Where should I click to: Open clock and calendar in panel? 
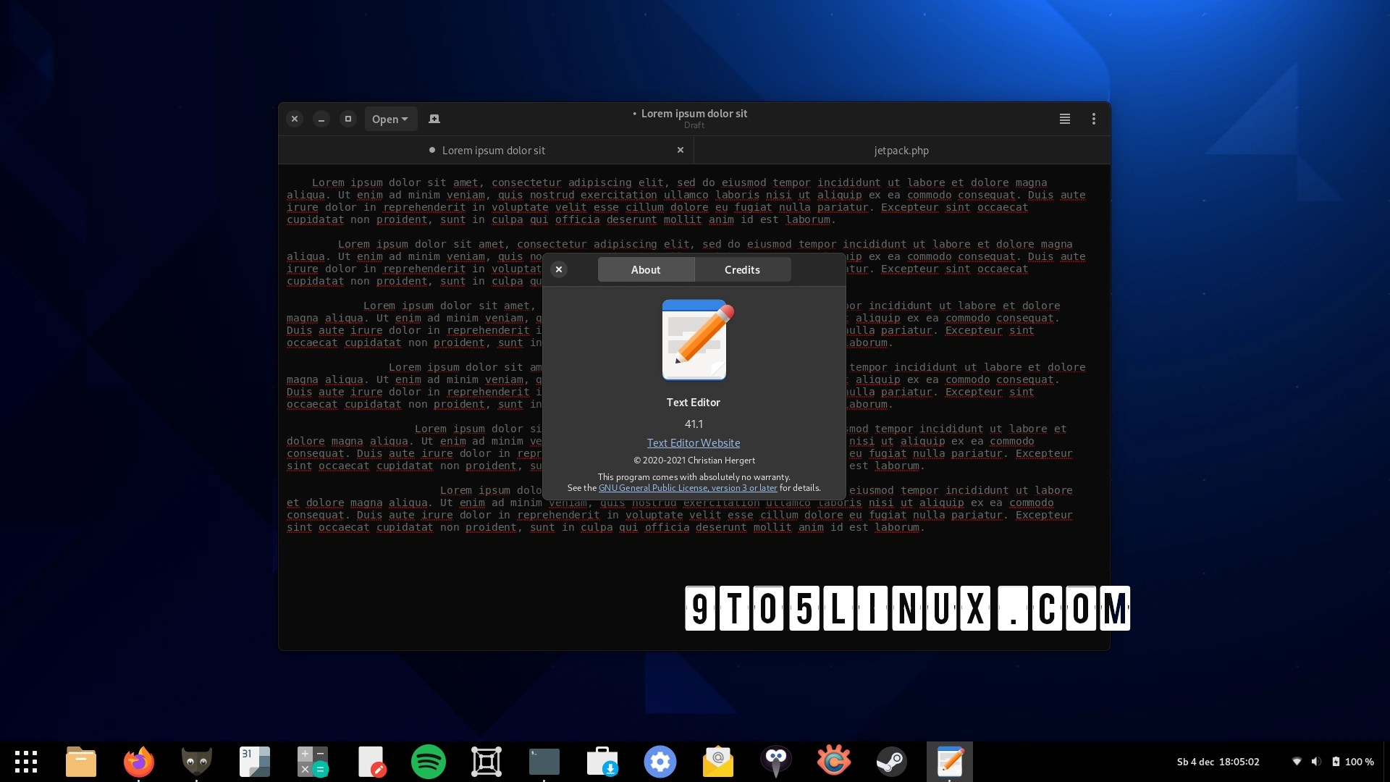pos(1218,762)
